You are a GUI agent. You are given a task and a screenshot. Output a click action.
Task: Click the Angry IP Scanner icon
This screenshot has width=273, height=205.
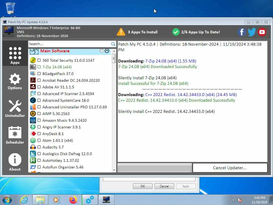pos(33,127)
